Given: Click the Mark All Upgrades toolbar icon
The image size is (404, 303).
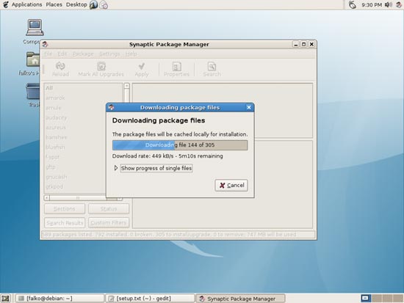Looking at the screenshot, I should pos(101,66).
